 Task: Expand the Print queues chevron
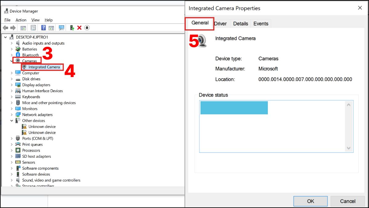pos(12,145)
